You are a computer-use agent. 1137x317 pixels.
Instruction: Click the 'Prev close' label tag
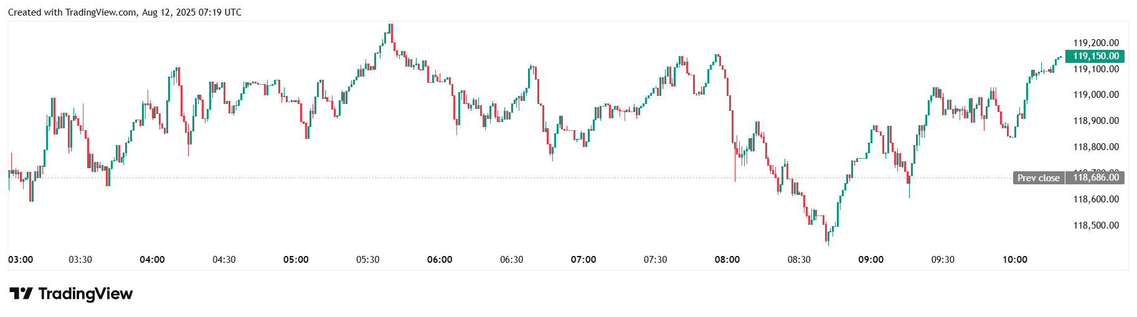click(x=1038, y=177)
